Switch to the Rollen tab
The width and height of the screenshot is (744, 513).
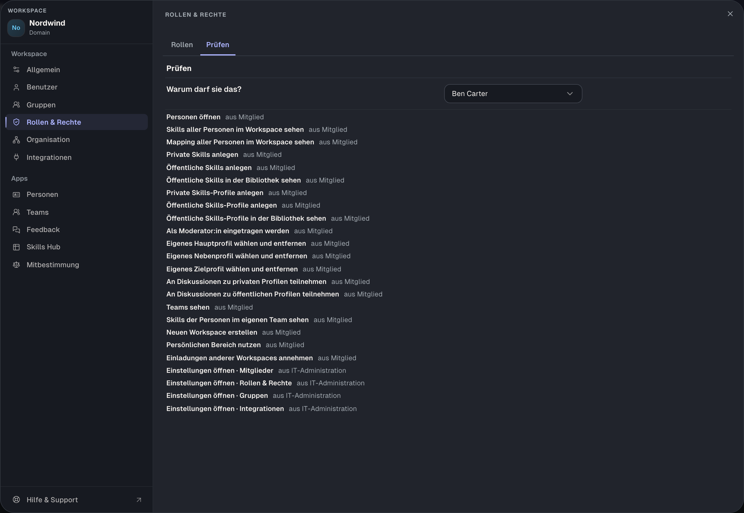pos(182,45)
